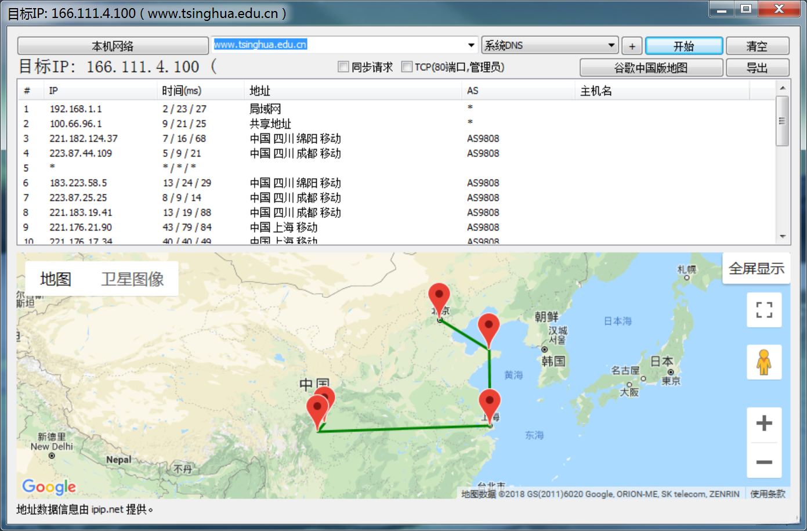Image resolution: width=807 pixels, height=531 pixels.
Task: Click the 札幌 city label on the map
Action: (x=687, y=269)
